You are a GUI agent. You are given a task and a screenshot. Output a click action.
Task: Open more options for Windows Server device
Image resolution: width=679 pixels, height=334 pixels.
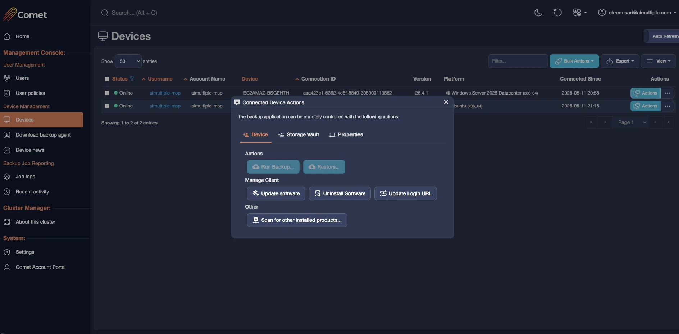667,93
